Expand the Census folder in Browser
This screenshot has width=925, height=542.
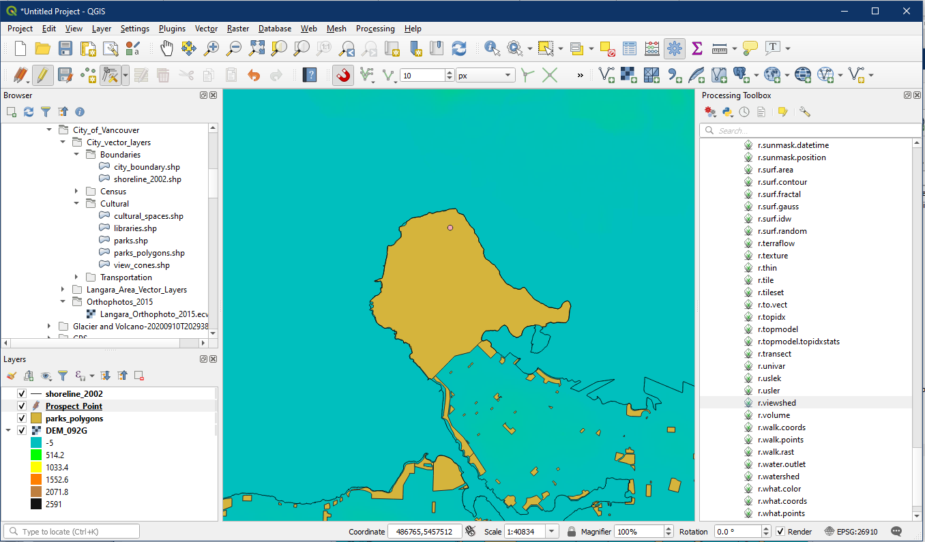pos(77,192)
